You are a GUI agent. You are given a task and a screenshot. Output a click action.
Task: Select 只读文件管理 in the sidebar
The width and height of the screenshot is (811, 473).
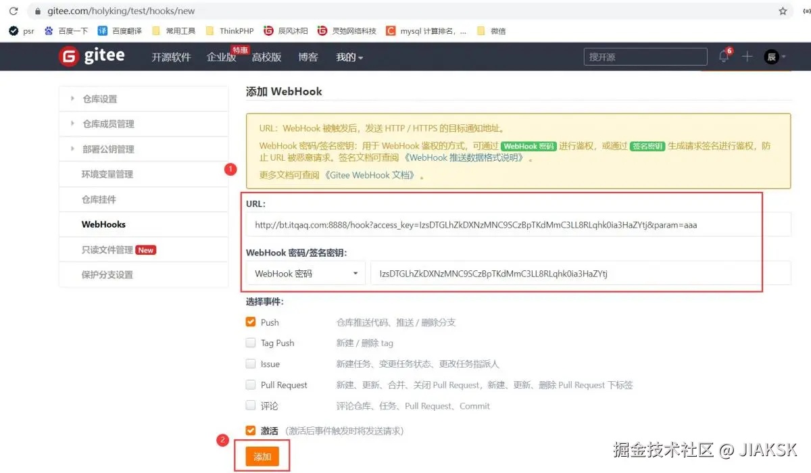[x=143, y=249]
